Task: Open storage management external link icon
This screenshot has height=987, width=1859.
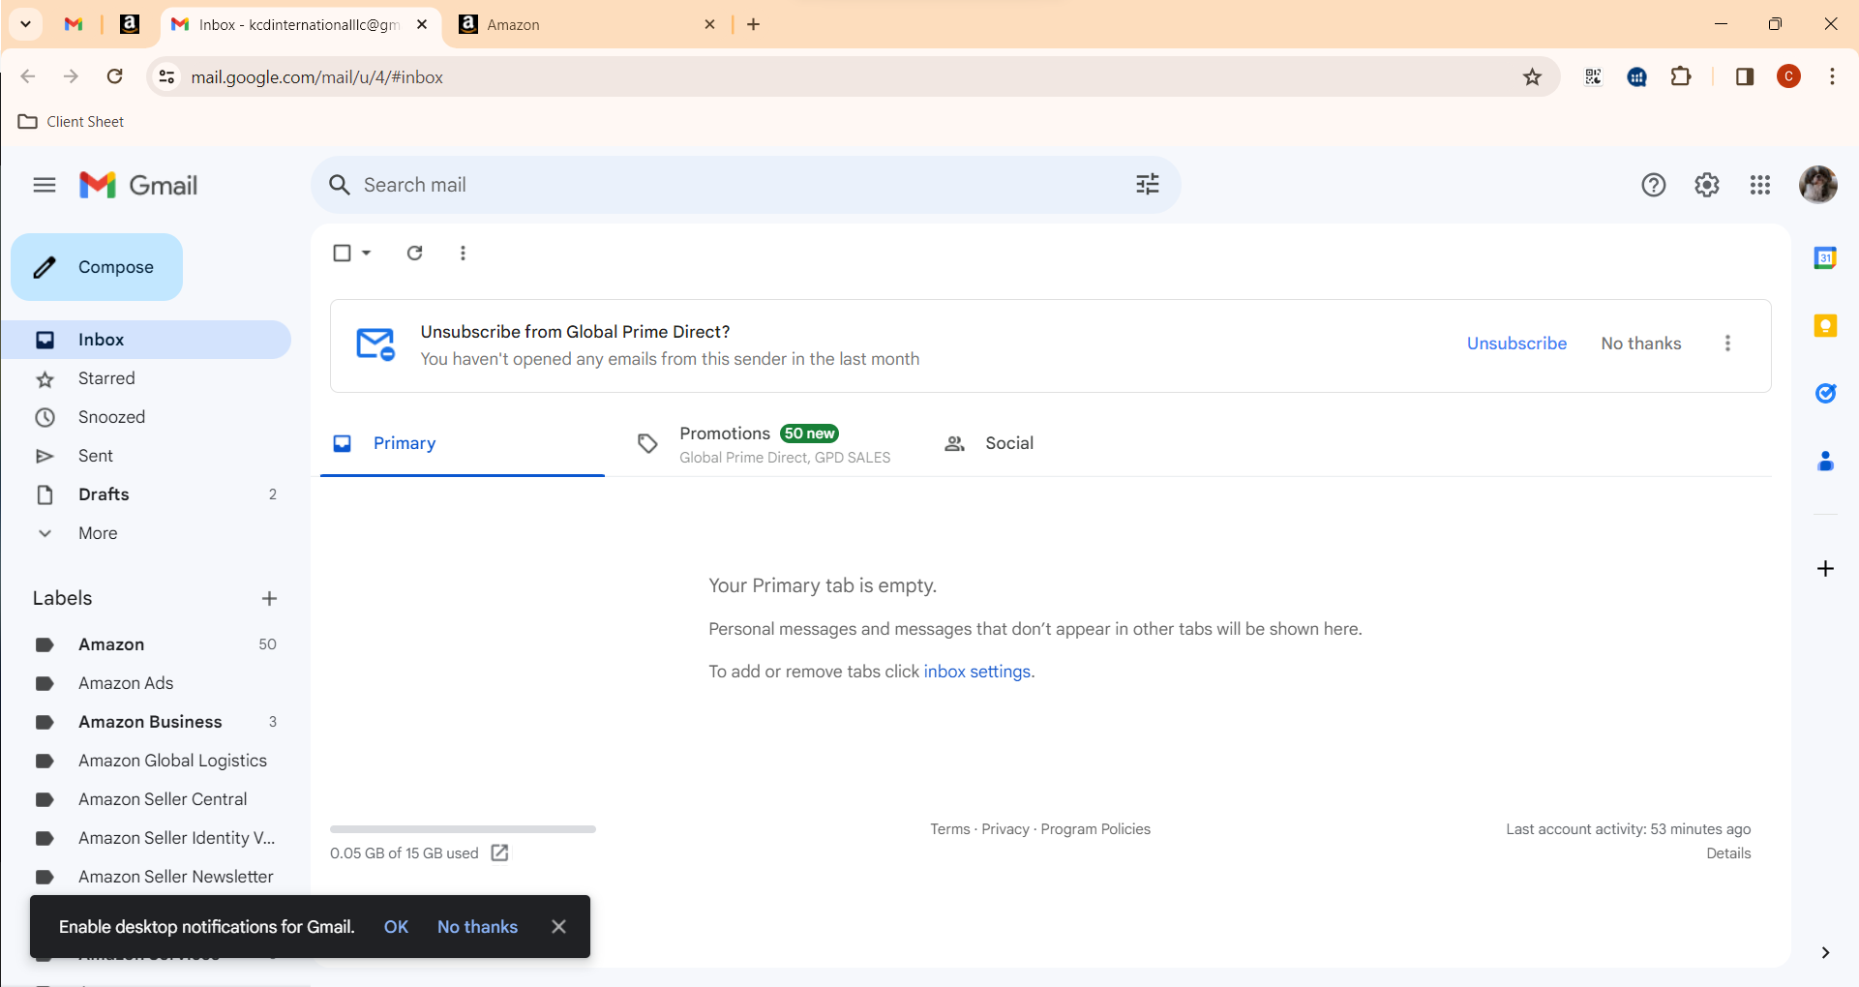Action: pyautogui.click(x=499, y=852)
